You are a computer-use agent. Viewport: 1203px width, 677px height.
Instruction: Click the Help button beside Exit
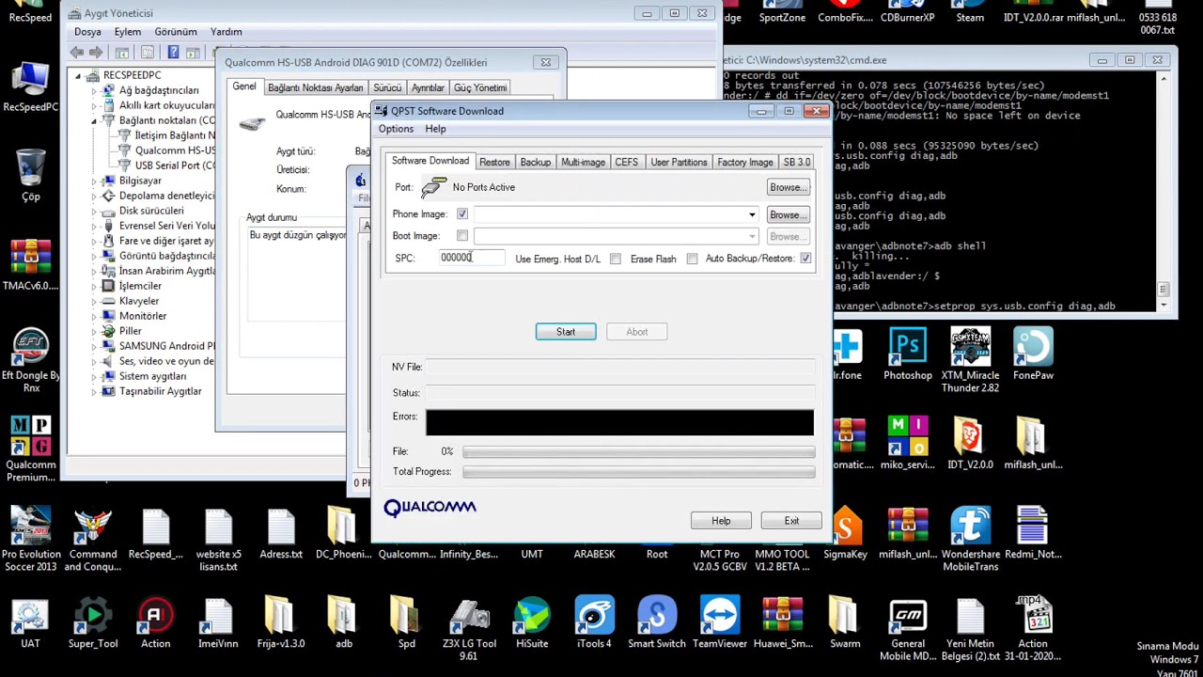[721, 521]
